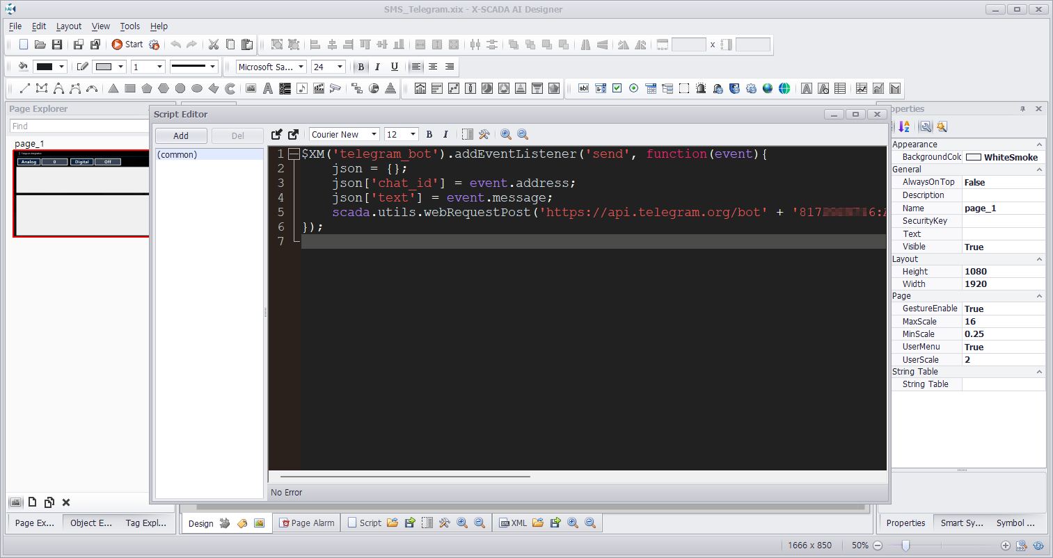Image resolution: width=1053 pixels, height=558 pixels.
Task: Insert an alarm siren control
Action: pyautogui.click(x=701, y=88)
